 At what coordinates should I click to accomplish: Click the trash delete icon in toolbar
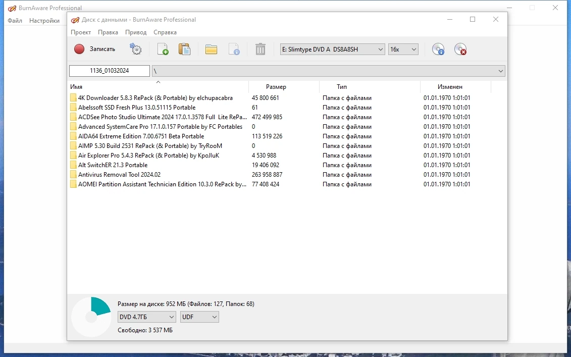pyautogui.click(x=261, y=49)
